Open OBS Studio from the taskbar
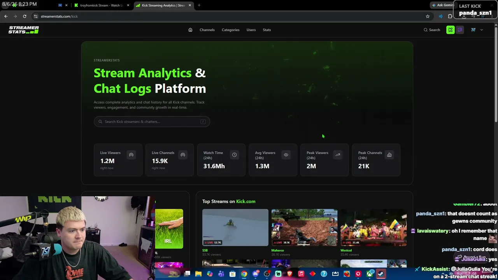This screenshot has width=498, height=280. click(267, 274)
